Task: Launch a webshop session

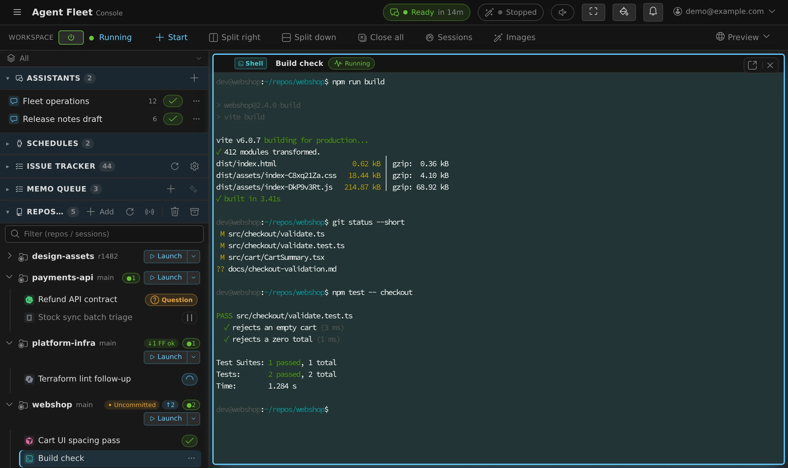Action: 166,418
